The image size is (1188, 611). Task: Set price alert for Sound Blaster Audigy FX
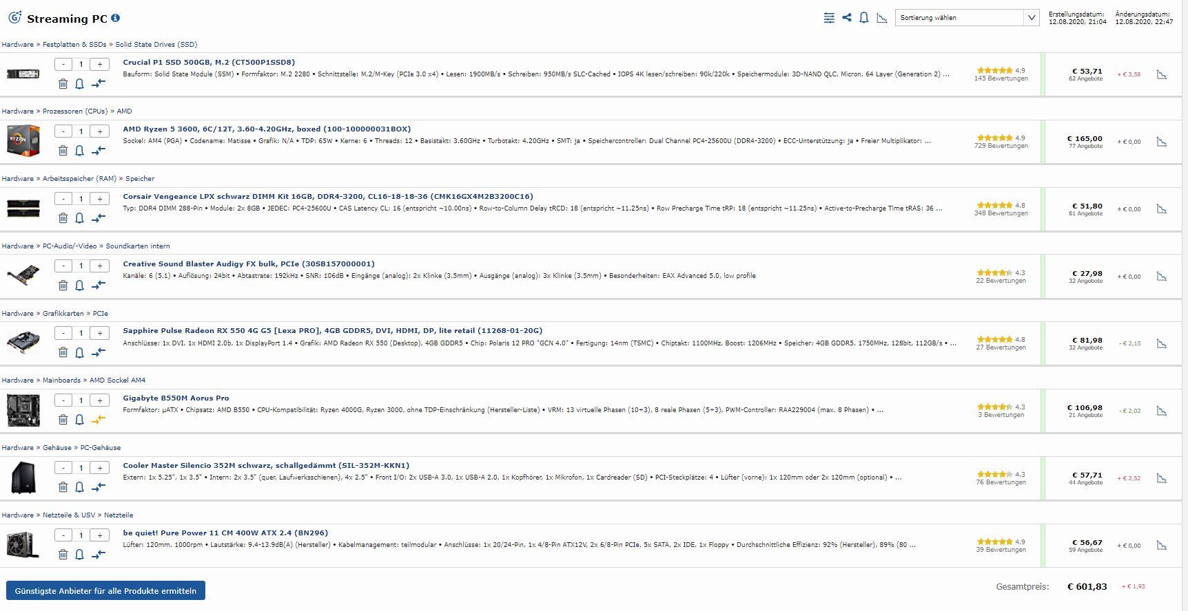click(79, 285)
